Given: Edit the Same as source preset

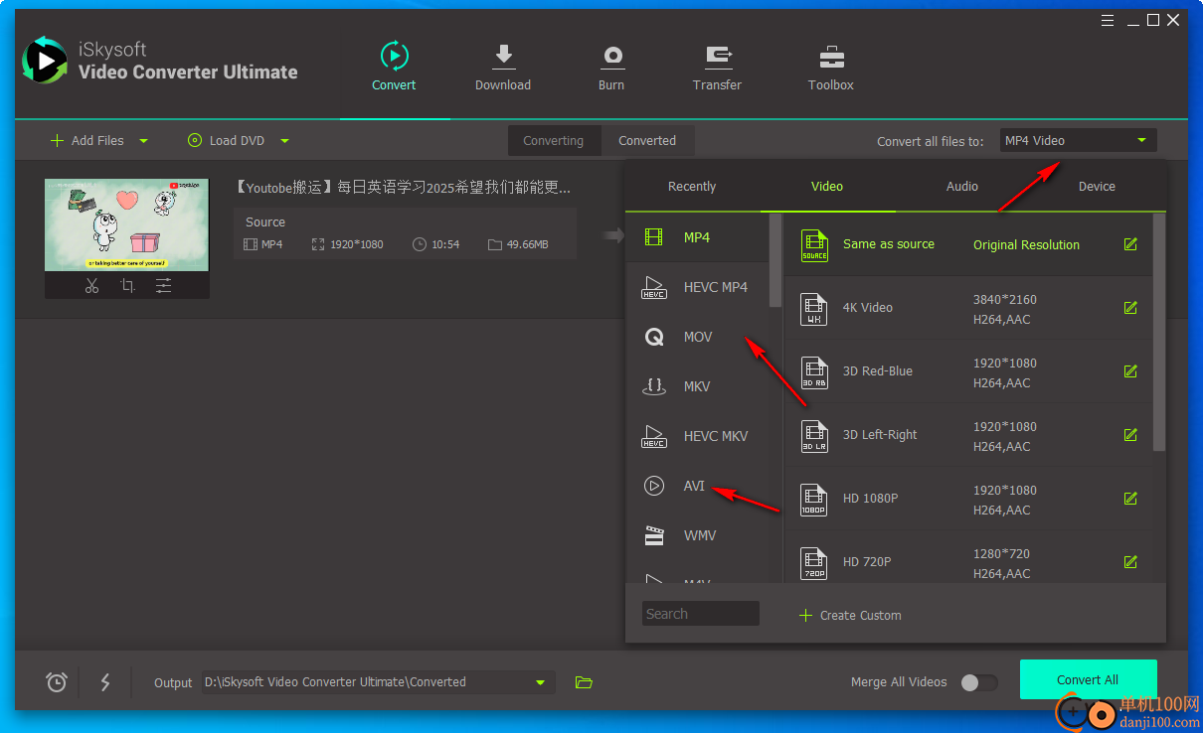Looking at the screenshot, I should (x=1130, y=244).
